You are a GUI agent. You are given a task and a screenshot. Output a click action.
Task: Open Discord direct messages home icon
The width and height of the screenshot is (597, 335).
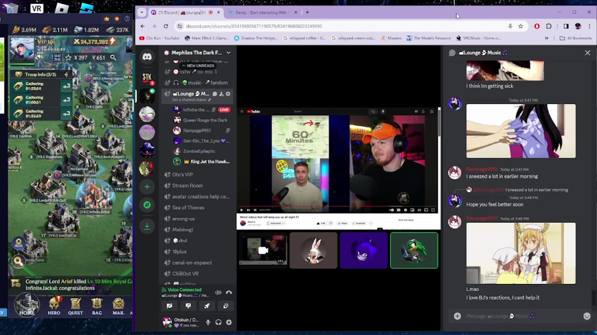coord(147,57)
